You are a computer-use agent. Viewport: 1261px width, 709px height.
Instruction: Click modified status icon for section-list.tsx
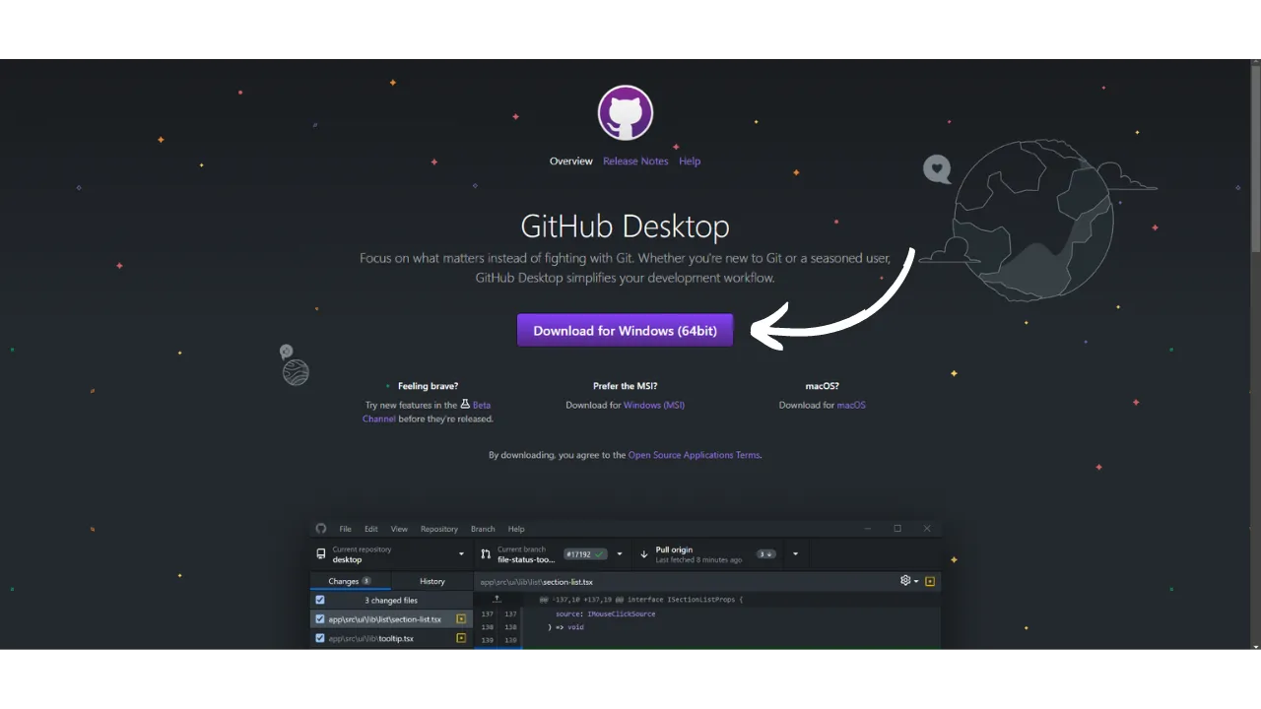(461, 619)
